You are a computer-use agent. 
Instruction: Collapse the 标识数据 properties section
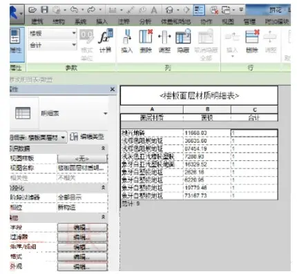pyautogui.click(x=104, y=148)
